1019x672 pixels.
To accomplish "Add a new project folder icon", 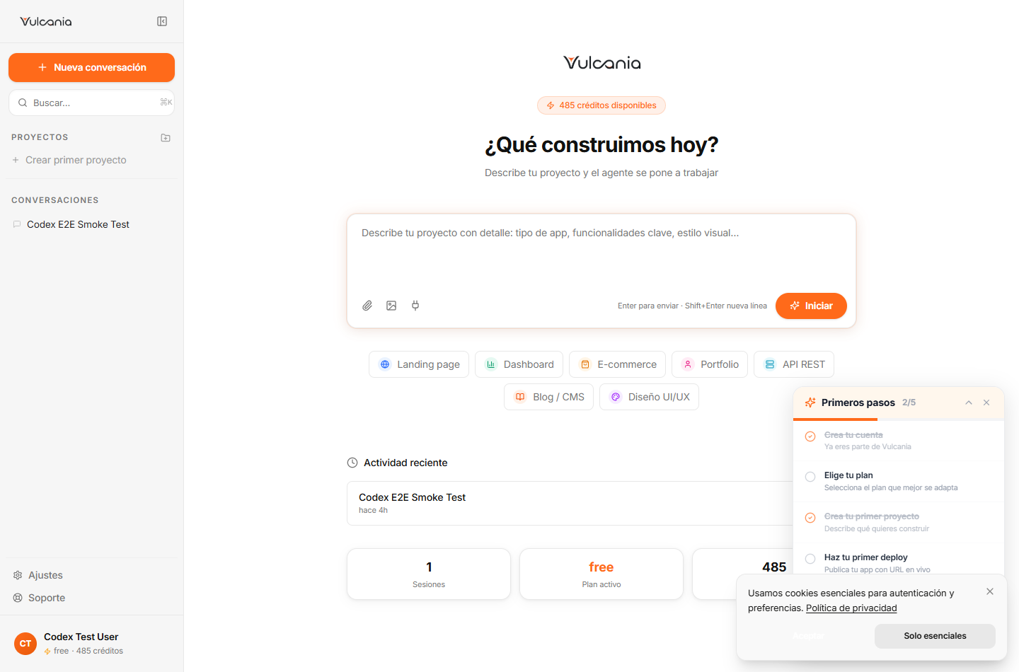I will [166, 137].
